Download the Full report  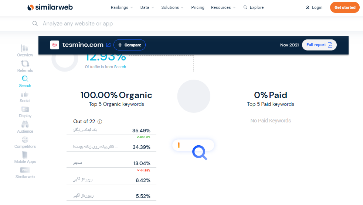pyautogui.click(x=319, y=45)
